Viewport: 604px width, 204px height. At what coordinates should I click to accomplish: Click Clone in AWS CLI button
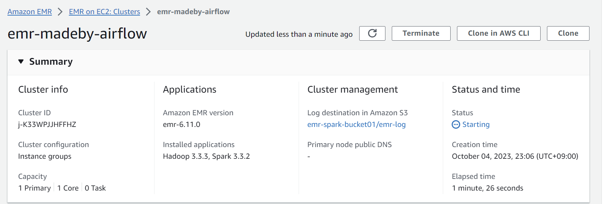[498, 33]
